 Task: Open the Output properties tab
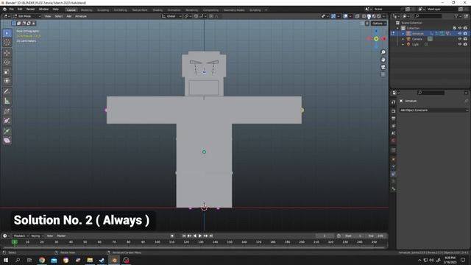(394, 119)
